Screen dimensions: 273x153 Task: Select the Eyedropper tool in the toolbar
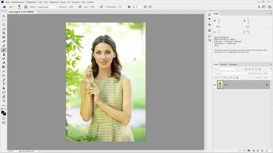4,42
